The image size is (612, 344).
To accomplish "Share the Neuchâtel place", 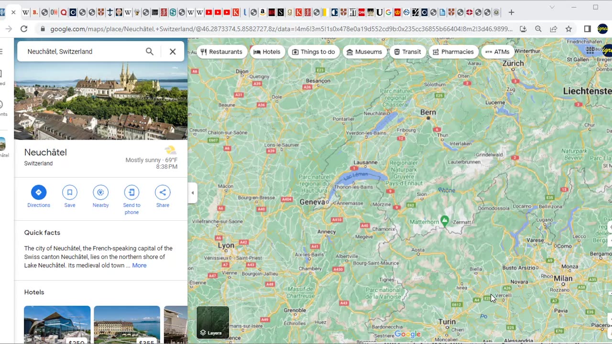I will pyautogui.click(x=163, y=196).
